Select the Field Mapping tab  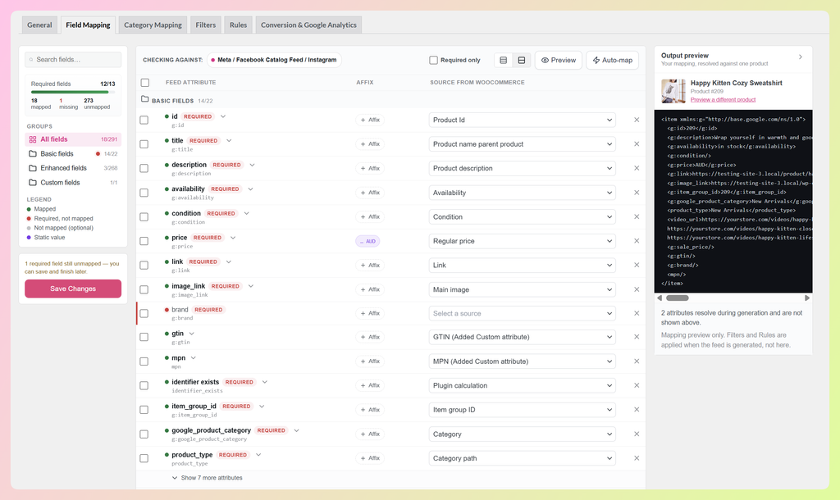pos(88,25)
